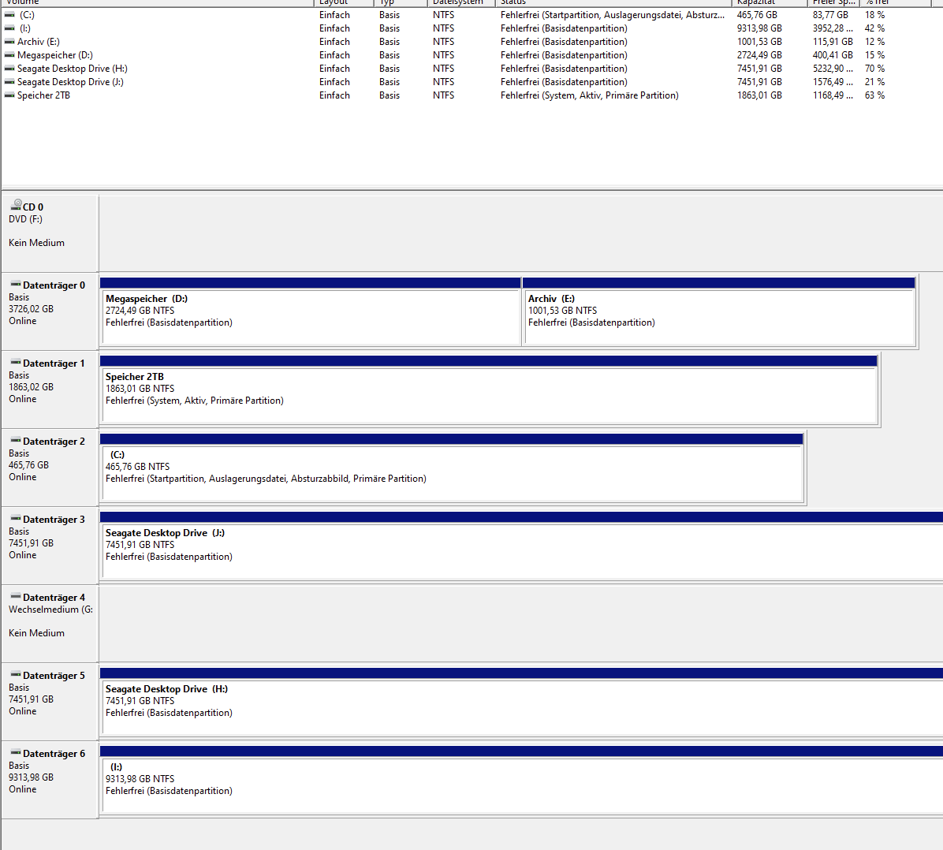This screenshot has height=850, width=943.
Task: Click the '(C:)' name in the volume list
Action: (27, 14)
